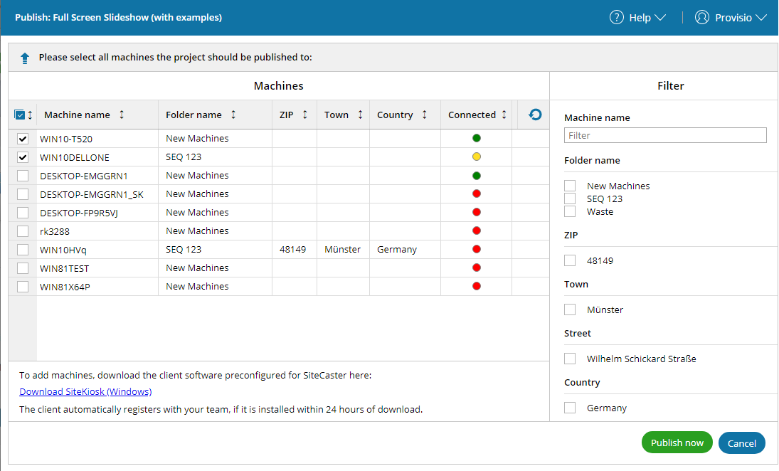This screenshot has width=779, height=471.
Task: Click the Help question mark icon
Action: [x=616, y=18]
